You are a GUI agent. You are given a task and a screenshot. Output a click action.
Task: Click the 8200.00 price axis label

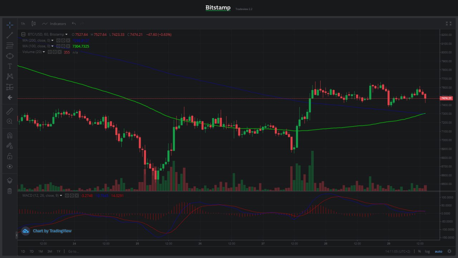[446, 35]
